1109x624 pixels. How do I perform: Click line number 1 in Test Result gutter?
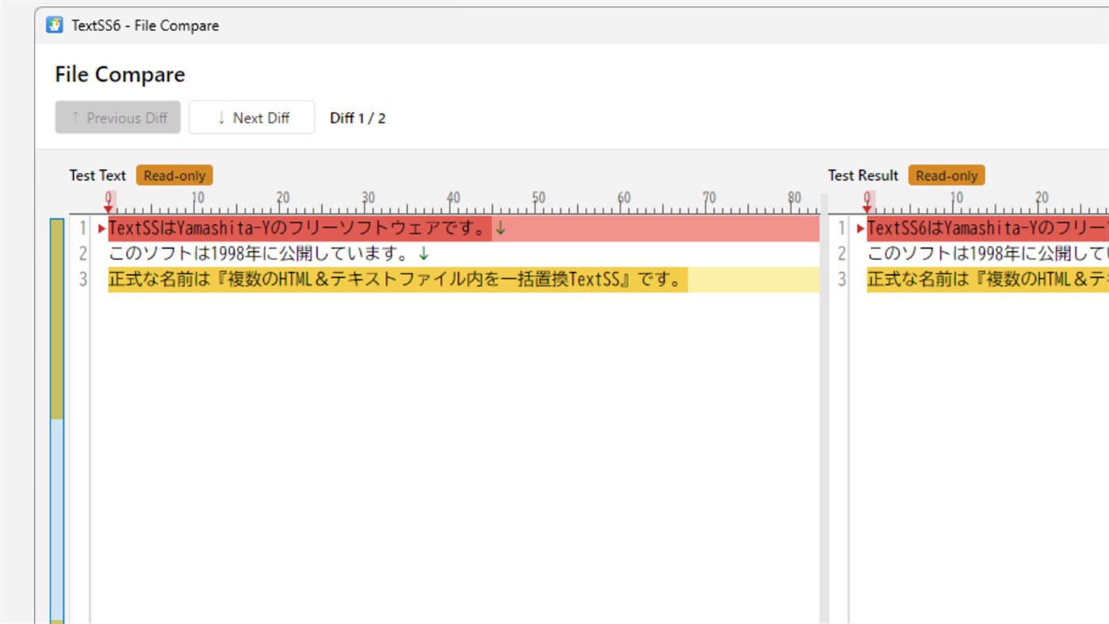842,228
